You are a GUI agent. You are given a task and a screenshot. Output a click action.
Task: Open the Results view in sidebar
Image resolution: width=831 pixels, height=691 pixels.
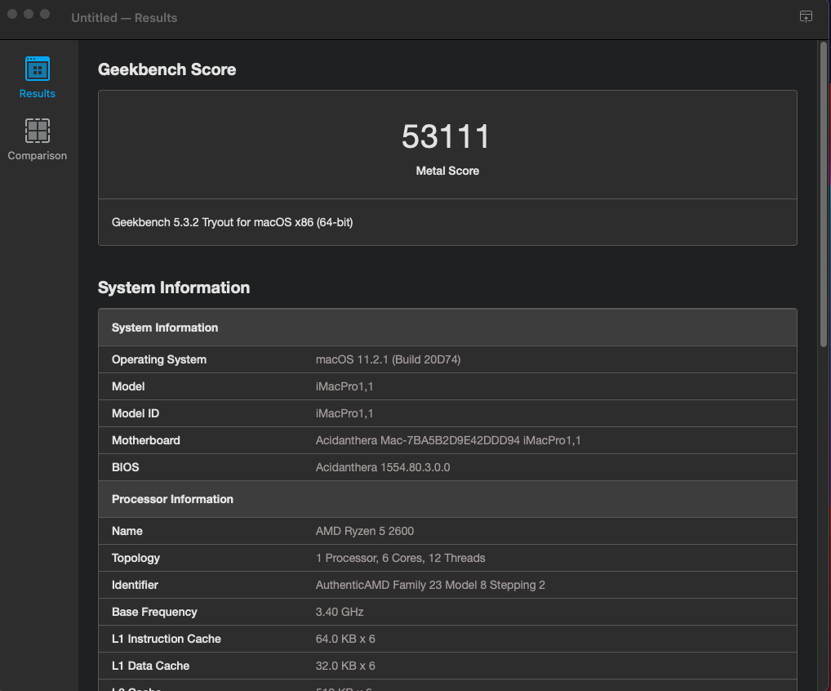point(38,78)
